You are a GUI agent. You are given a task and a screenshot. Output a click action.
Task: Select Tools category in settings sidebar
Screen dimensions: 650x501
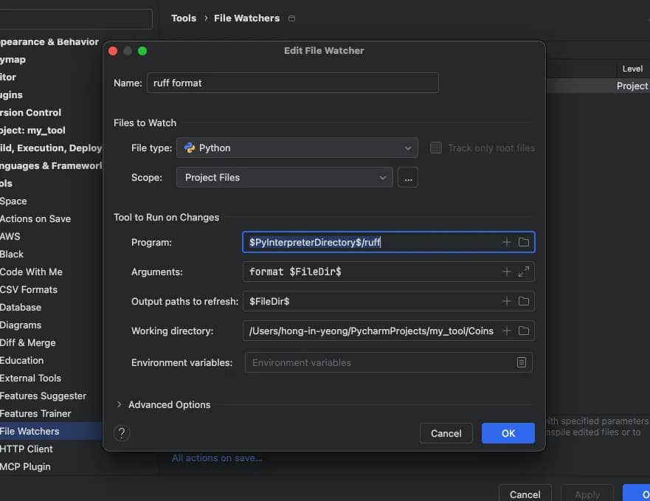[6, 183]
